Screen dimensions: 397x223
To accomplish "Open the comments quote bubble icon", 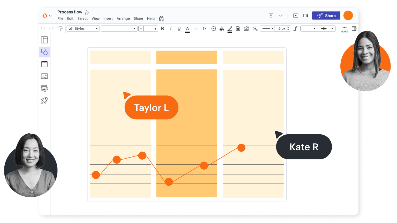I will click(x=271, y=16).
